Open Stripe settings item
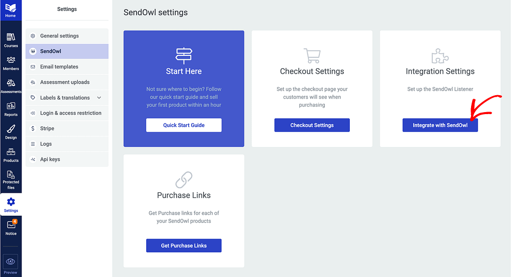Viewport: 511px width, 277px height. (67, 129)
